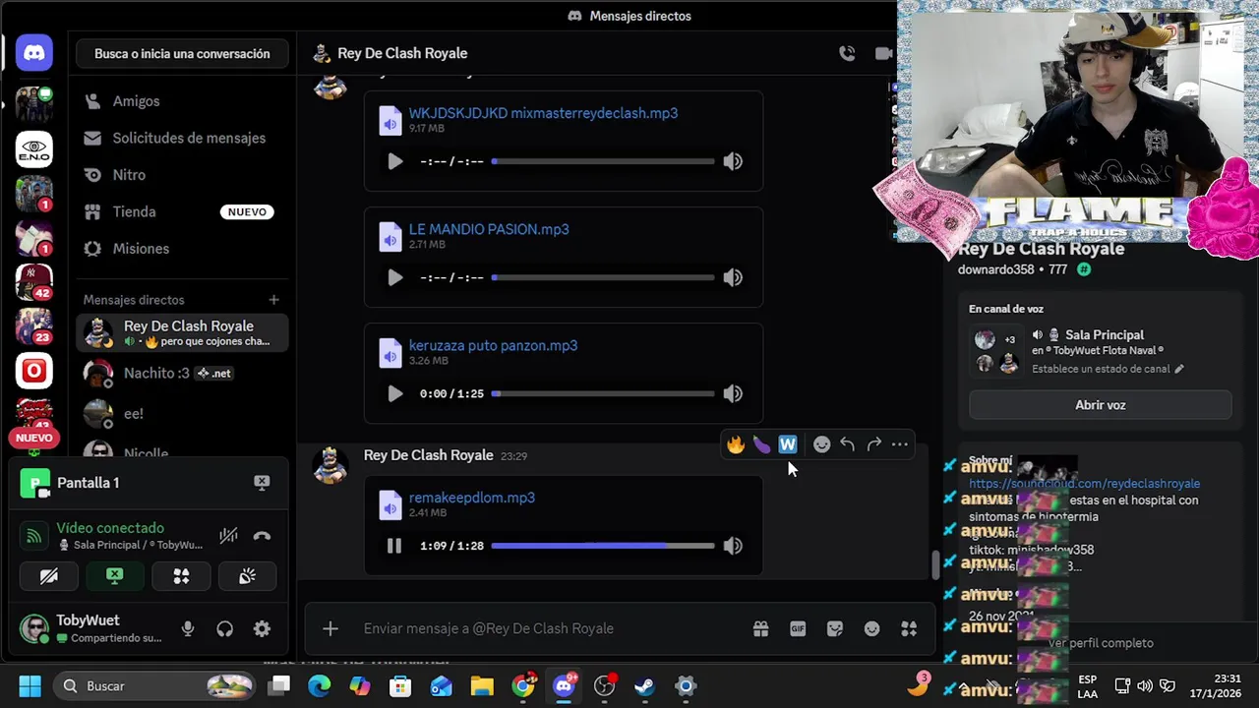
Task: Start voice call with Rey De Clash Royale
Action: point(847,53)
